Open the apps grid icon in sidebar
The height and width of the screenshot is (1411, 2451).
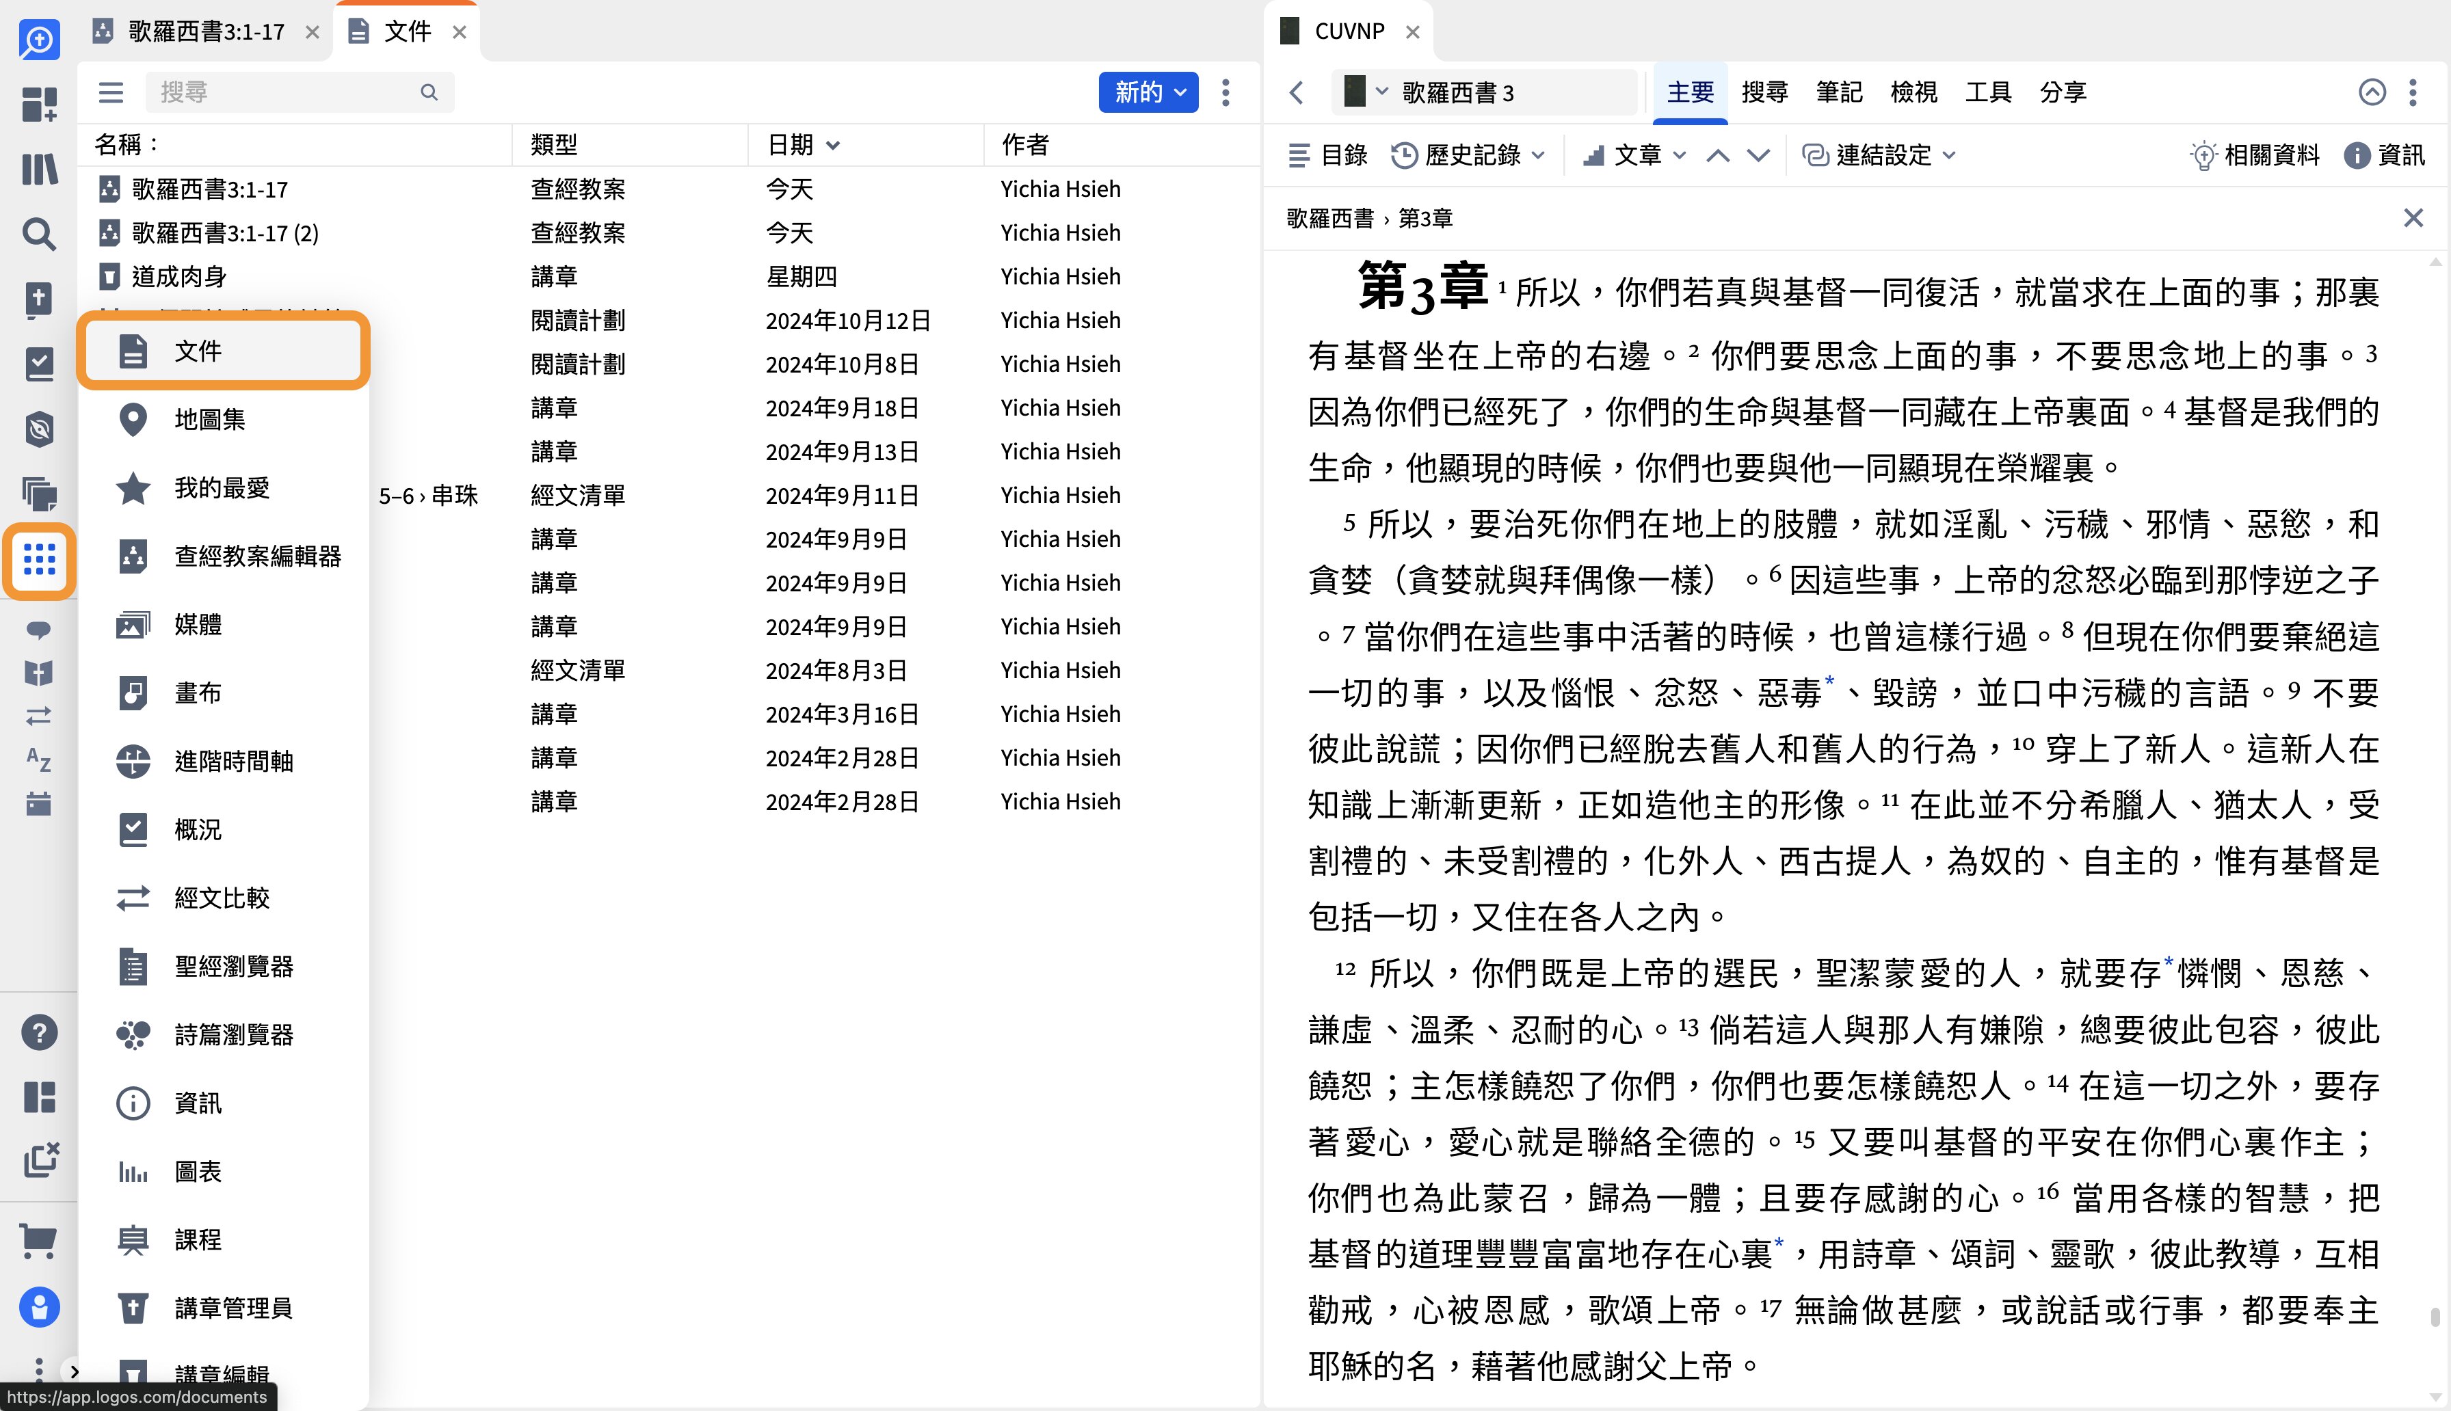click(x=39, y=559)
